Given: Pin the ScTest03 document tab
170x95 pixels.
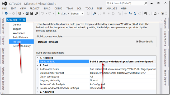Looking at the screenshot, I should [20, 20].
